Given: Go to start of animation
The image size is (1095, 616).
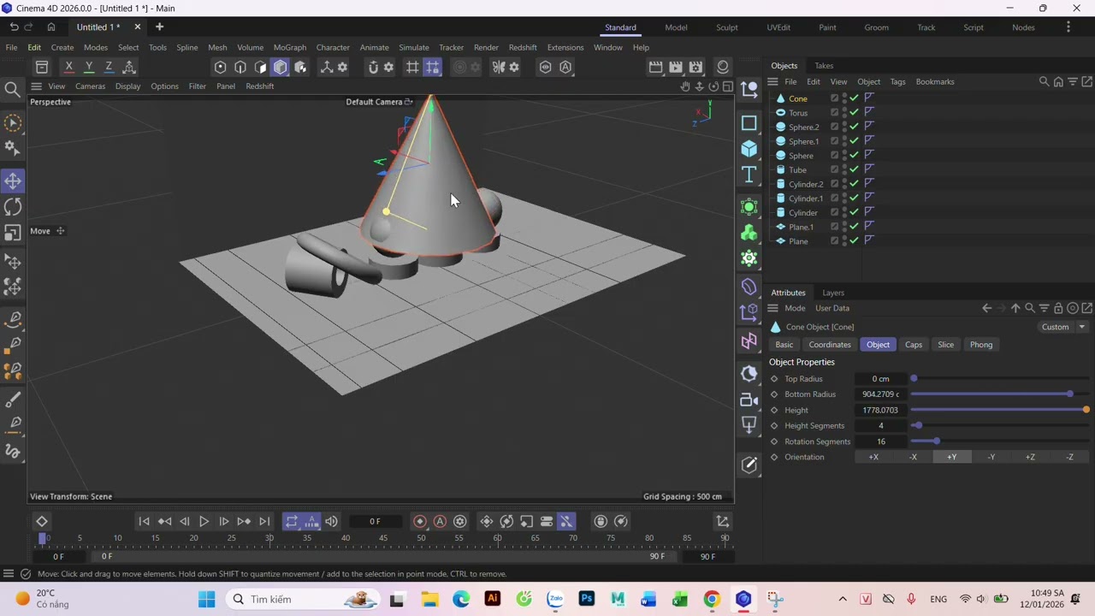Looking at the screenshot, I should [144, 521].
